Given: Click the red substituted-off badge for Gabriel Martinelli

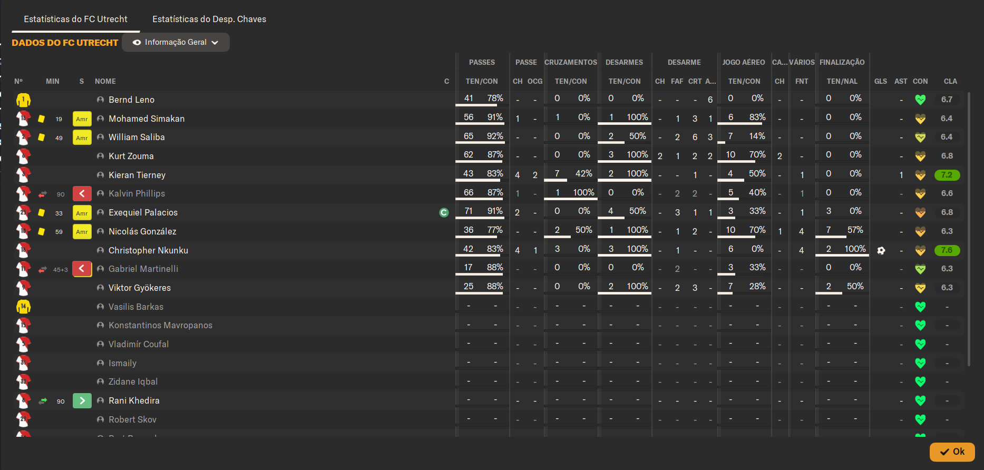Looking at the screenshot, I should tap(82, 269).
